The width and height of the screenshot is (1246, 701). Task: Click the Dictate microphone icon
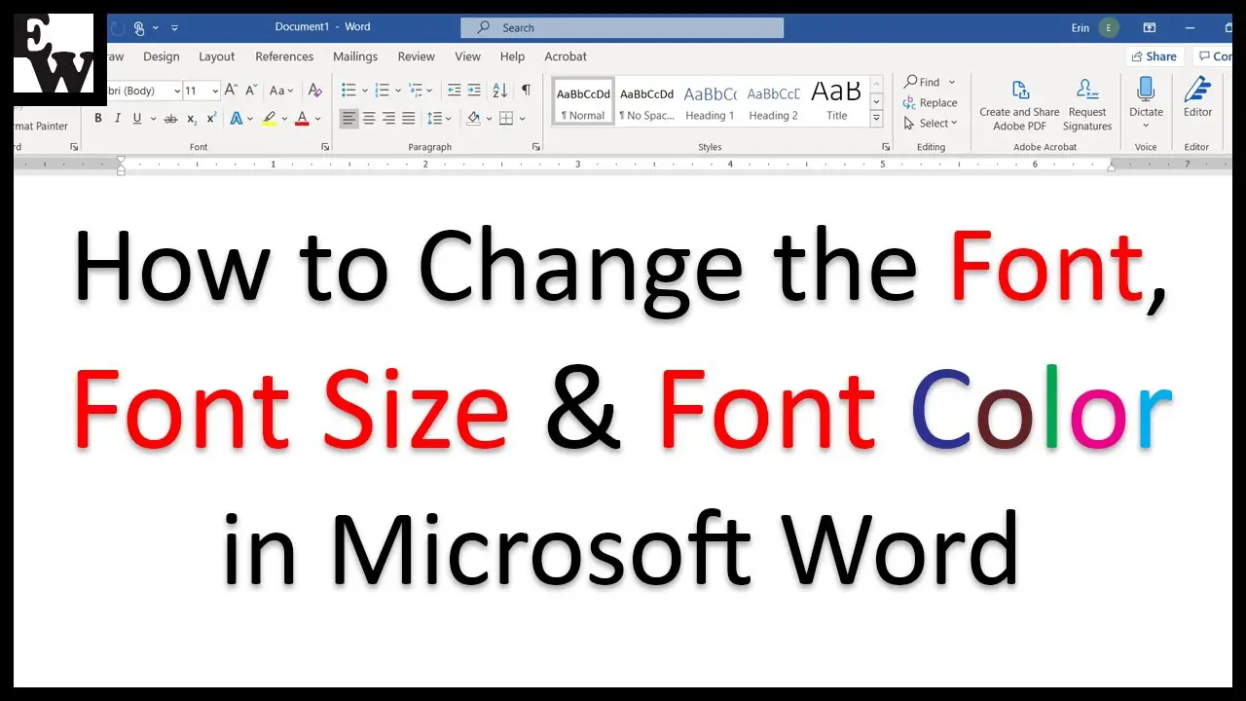click(1146, 90)
